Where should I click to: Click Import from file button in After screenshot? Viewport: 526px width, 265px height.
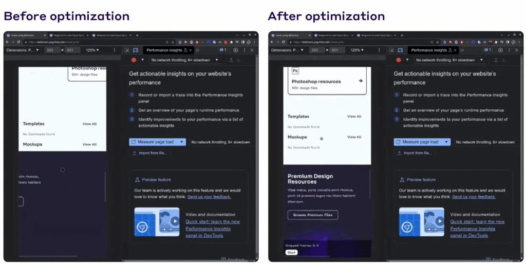(415, 153)
